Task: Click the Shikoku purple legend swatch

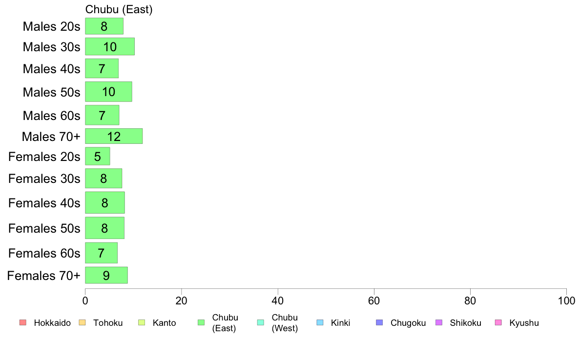Action: point(439,323)
